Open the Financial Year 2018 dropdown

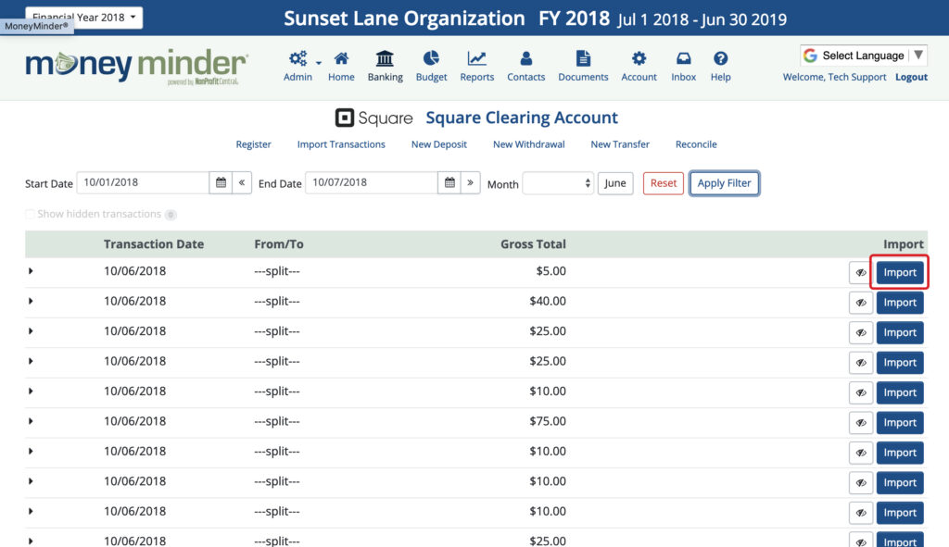click(84, 17)
